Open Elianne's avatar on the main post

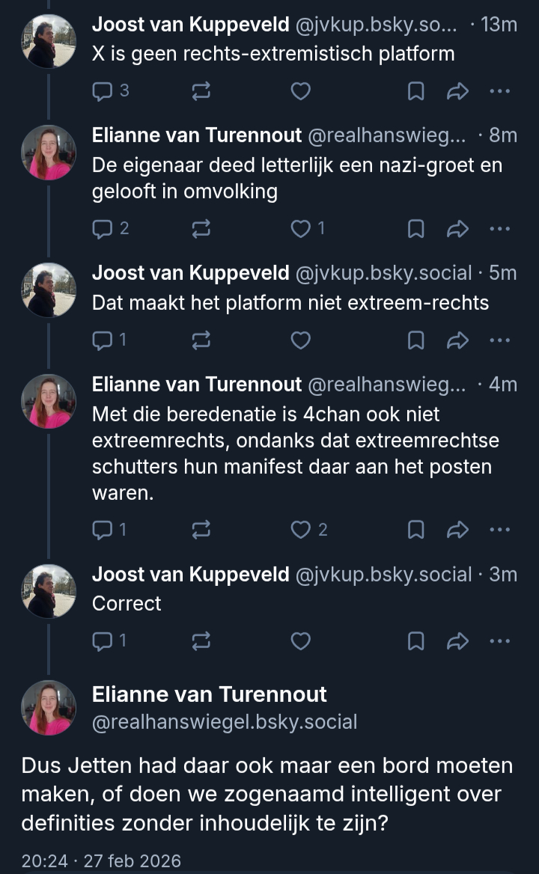click(x=49, y=707)
